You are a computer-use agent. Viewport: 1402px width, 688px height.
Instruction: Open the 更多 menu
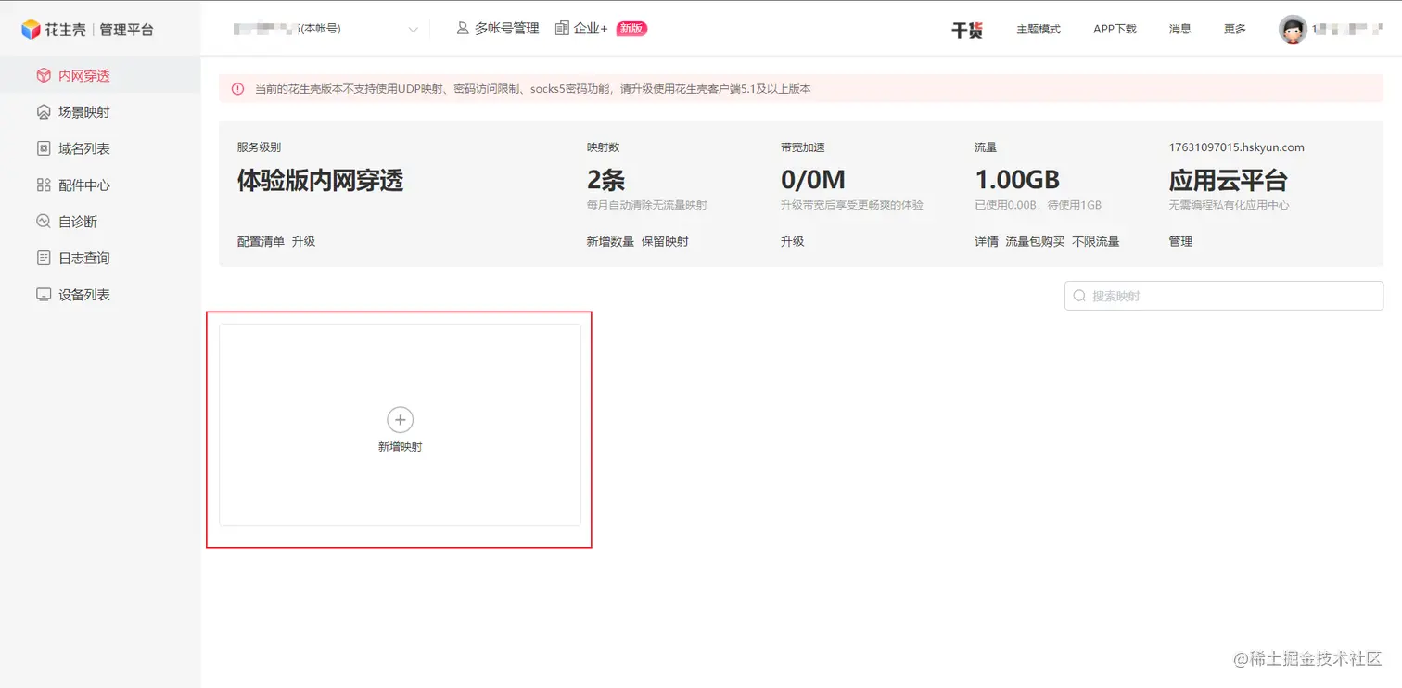pyautogui.click(x=1235, y=30)
